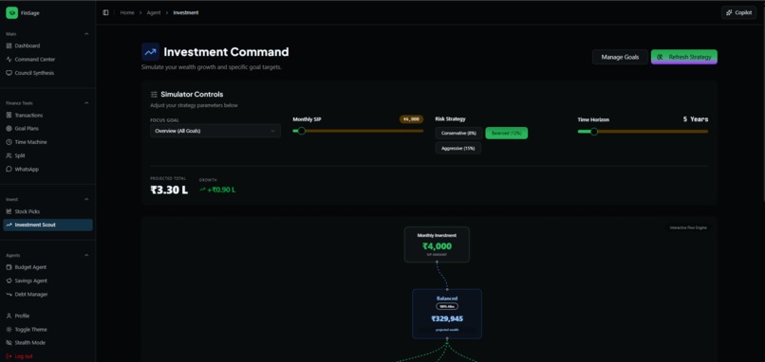This screenshot has width=765, height=362.
Task: Select Investment Scout in sidebar
Action: pos(47,225)
